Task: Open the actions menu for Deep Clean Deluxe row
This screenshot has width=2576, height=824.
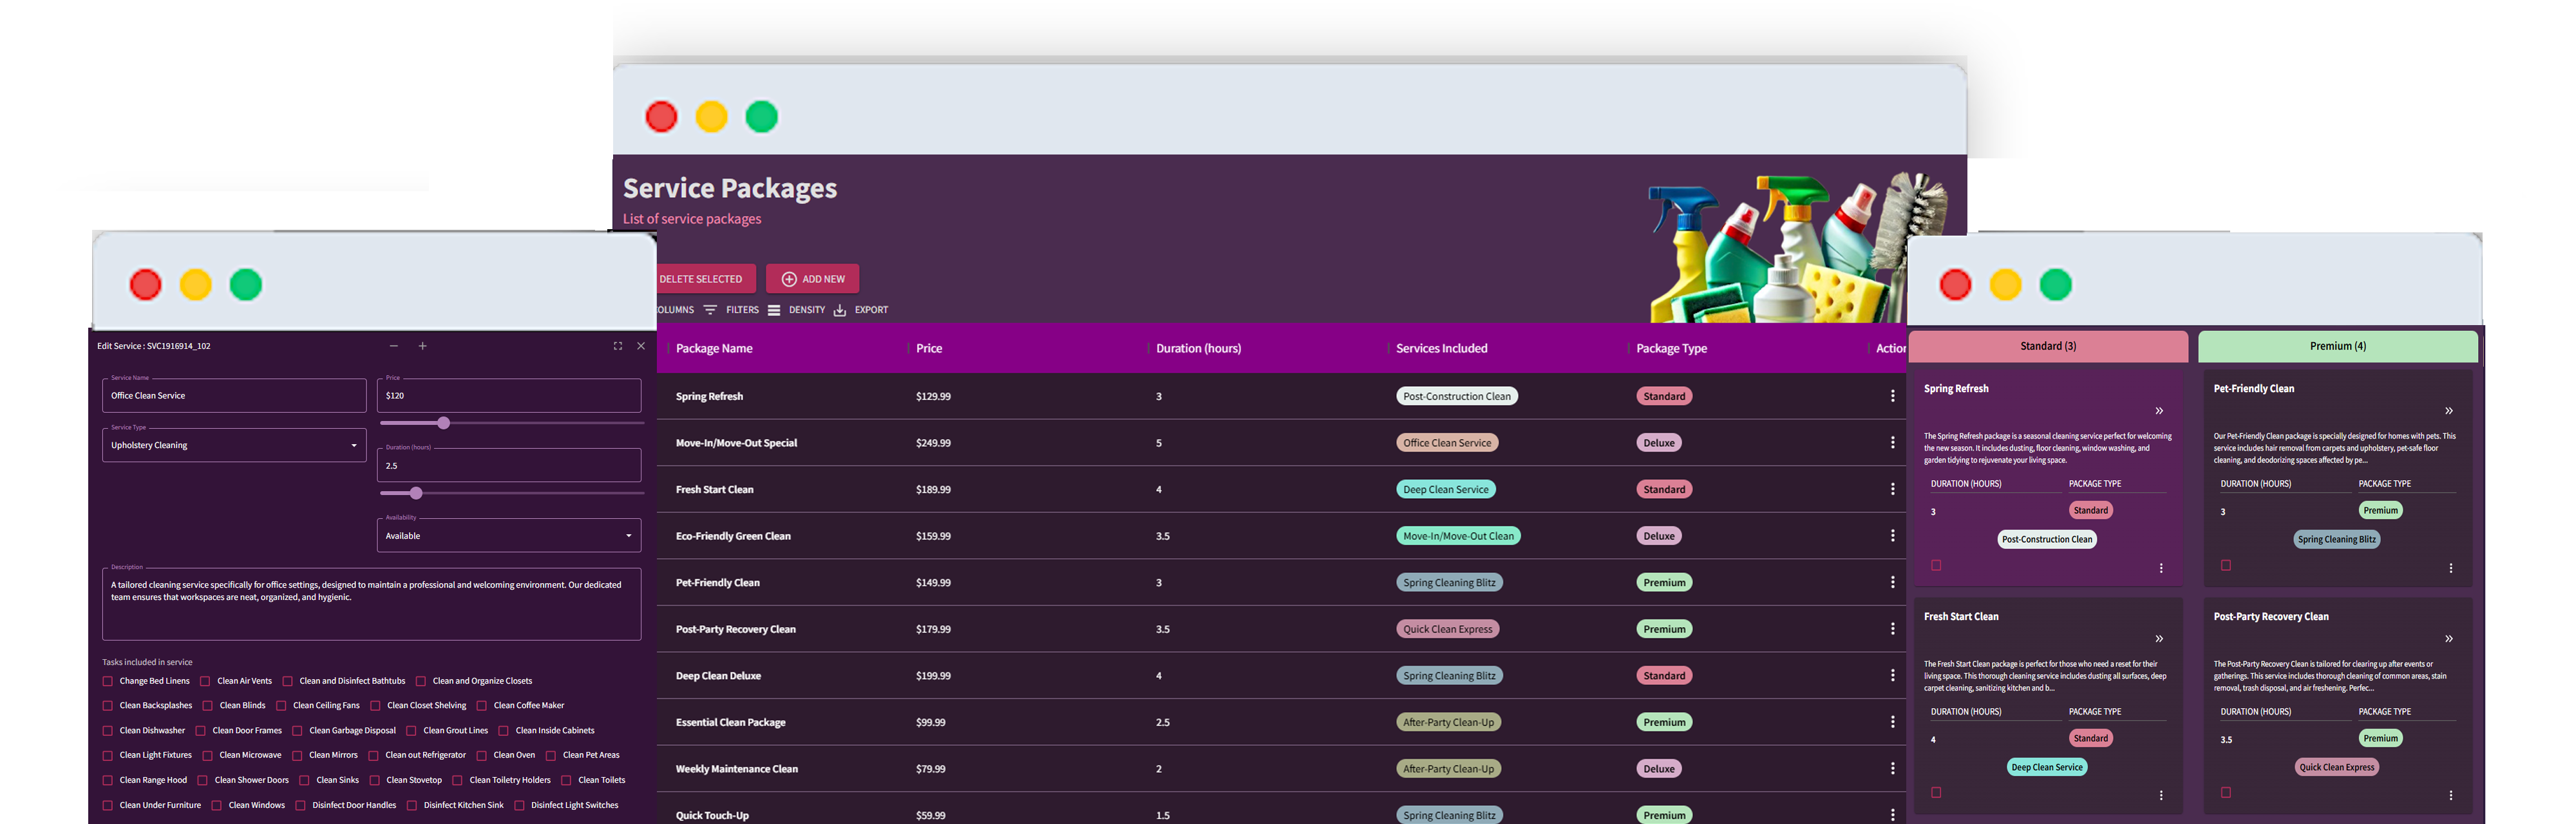Action: (1893, 675)
